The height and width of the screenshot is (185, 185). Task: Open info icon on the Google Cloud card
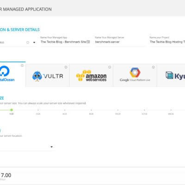pyautogui.click(x=154, y=67)
